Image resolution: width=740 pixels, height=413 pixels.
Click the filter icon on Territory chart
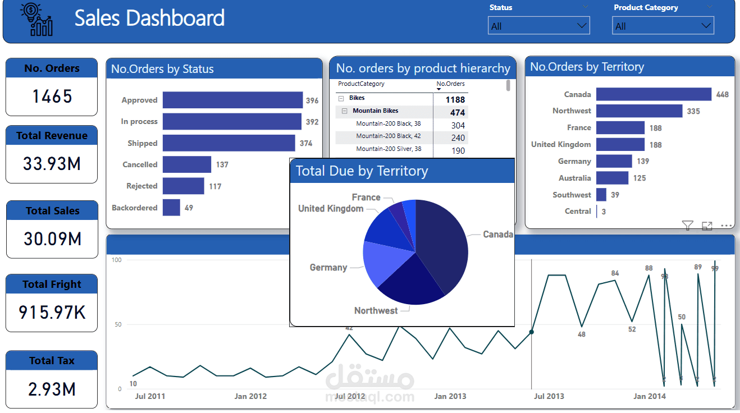(x=687, y=226)
